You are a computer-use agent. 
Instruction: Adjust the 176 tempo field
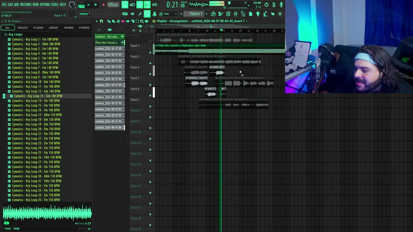(113, 5)
